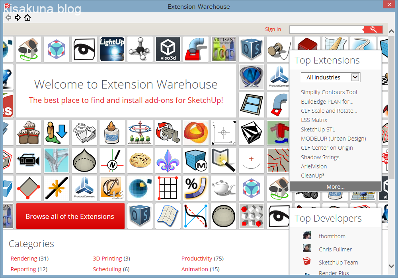Open the video camera extension icon

(29, 160)
